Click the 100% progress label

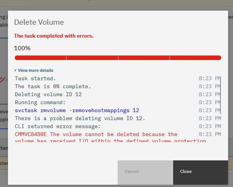tap(22, 48)
